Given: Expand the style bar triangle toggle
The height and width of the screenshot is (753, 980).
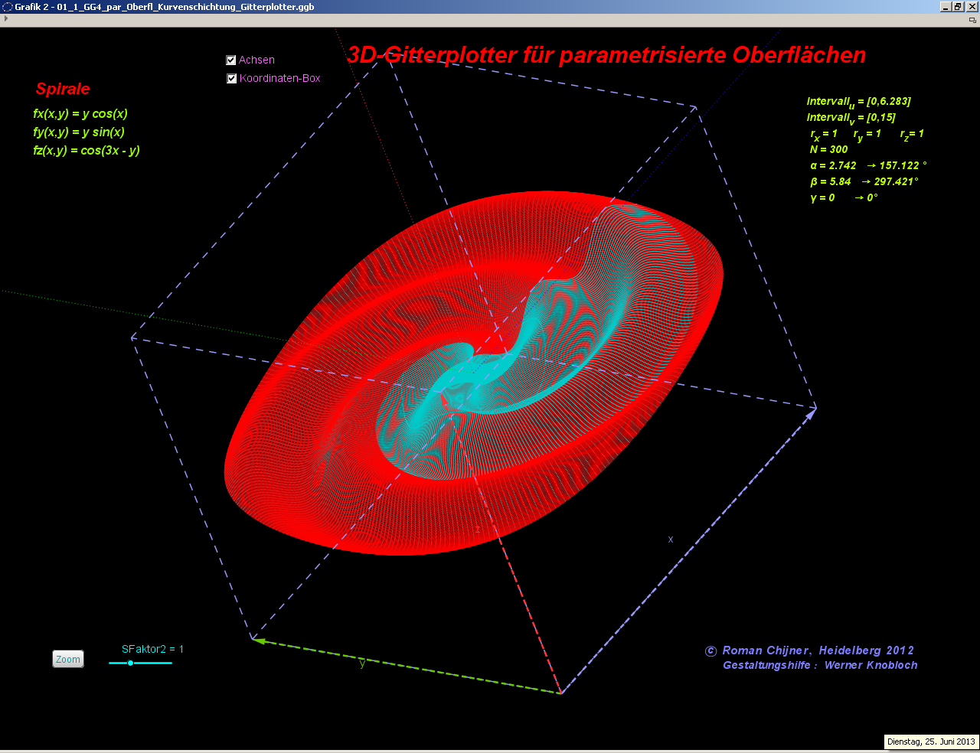Looking at the screenshot, I should tap(6, 18).
